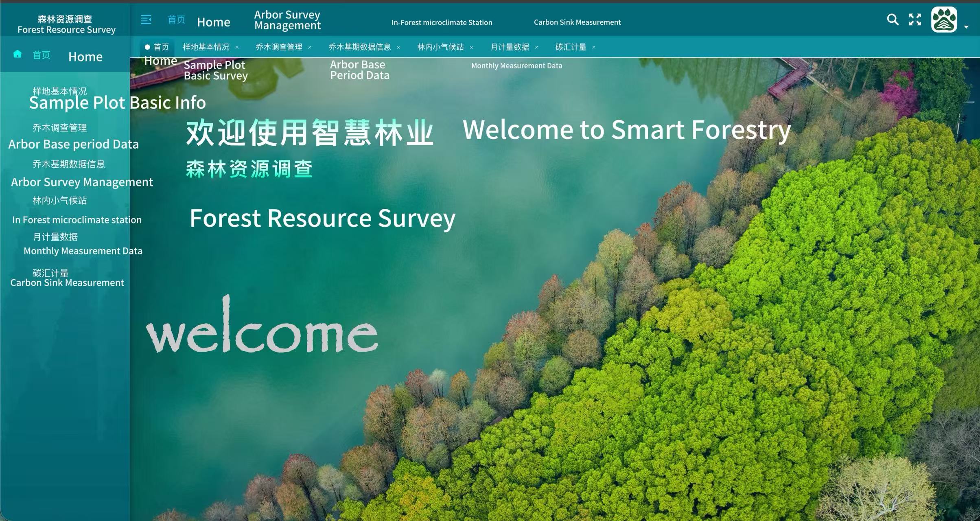Toggle fullscreen mode icon

[915, 20]
